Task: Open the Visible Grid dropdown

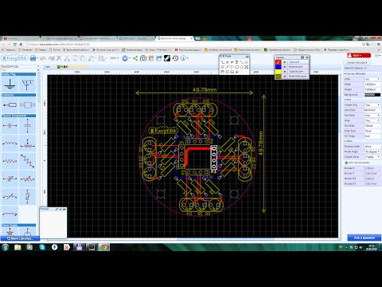Action: click(372, 105)
